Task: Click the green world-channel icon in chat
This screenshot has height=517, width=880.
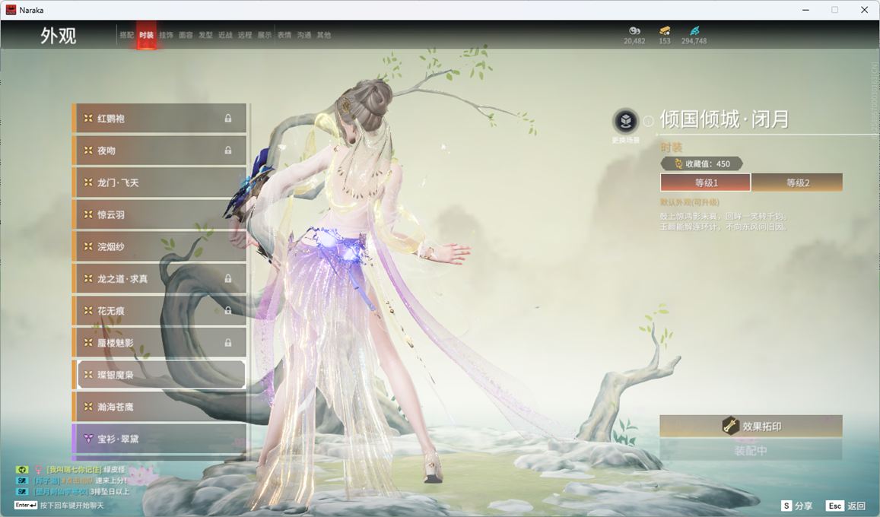Action: coord(22,469)
